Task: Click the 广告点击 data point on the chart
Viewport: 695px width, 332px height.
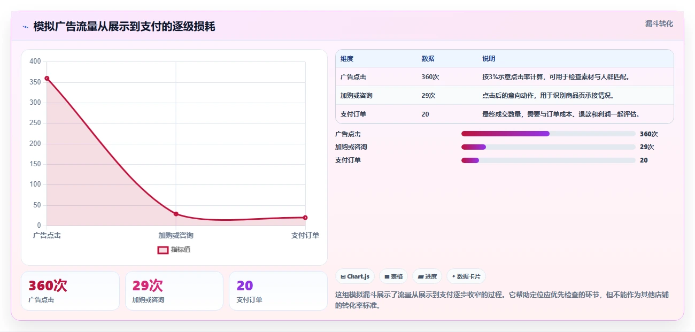Action: pyautogui.click(x=47, y=79)
